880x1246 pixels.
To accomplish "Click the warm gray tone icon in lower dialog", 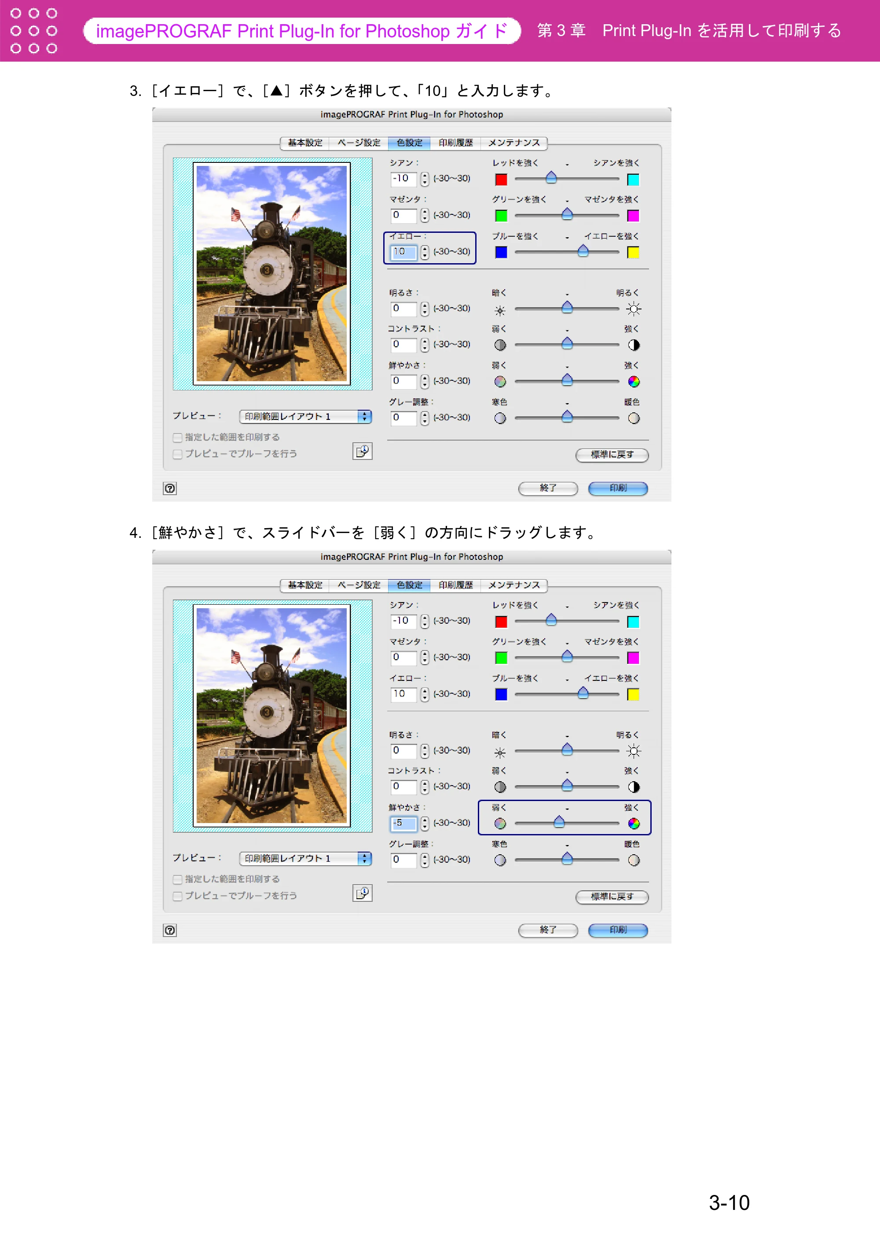I will 633,860.
